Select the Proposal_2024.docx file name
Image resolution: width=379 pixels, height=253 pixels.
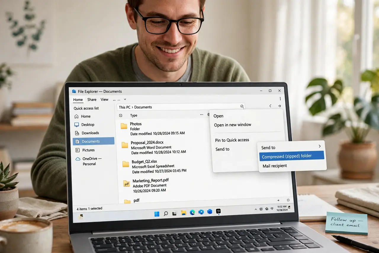pos(147,142)
